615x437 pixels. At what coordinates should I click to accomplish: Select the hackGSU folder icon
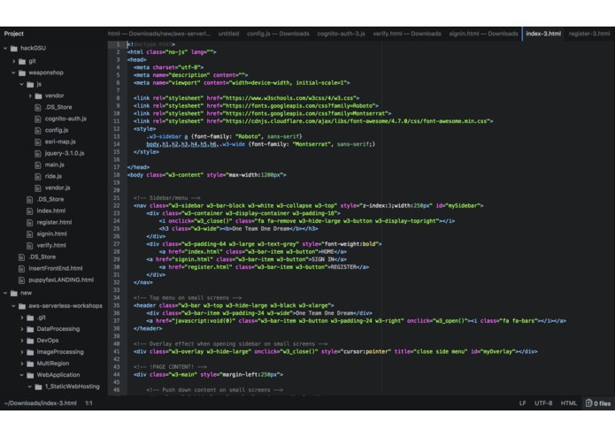14,48
